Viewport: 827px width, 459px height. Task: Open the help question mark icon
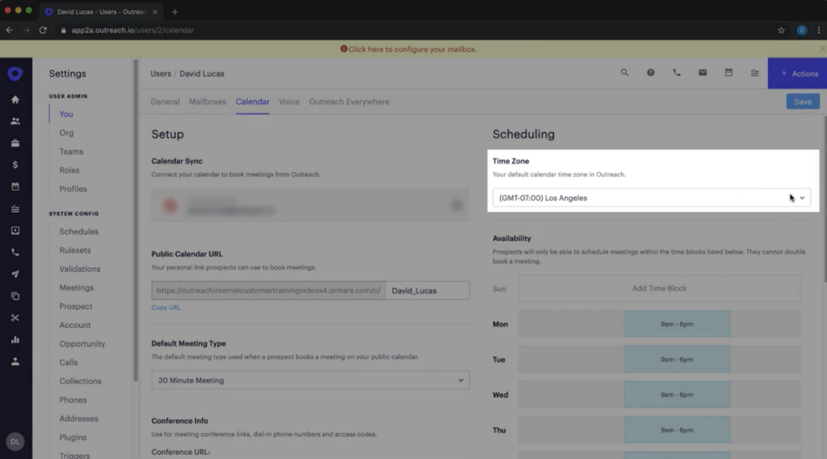pos(651,73)
